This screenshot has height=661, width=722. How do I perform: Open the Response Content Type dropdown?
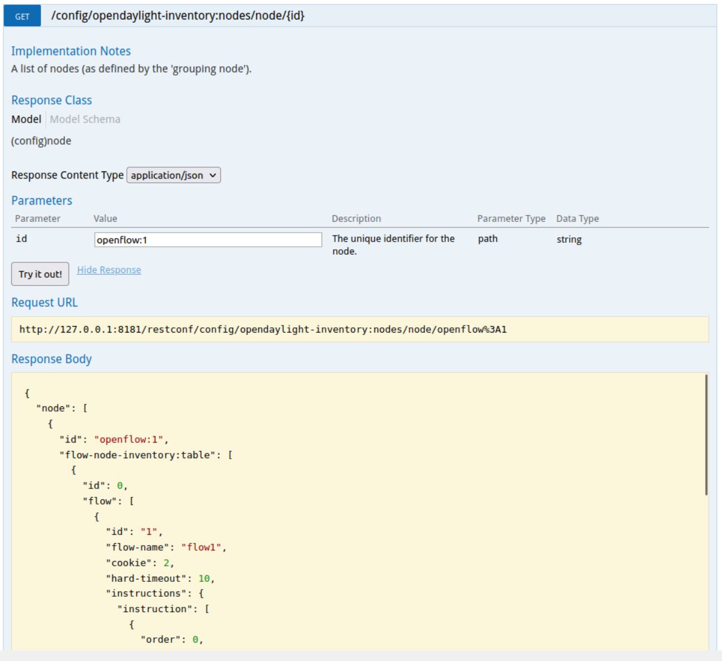point(174,175)
